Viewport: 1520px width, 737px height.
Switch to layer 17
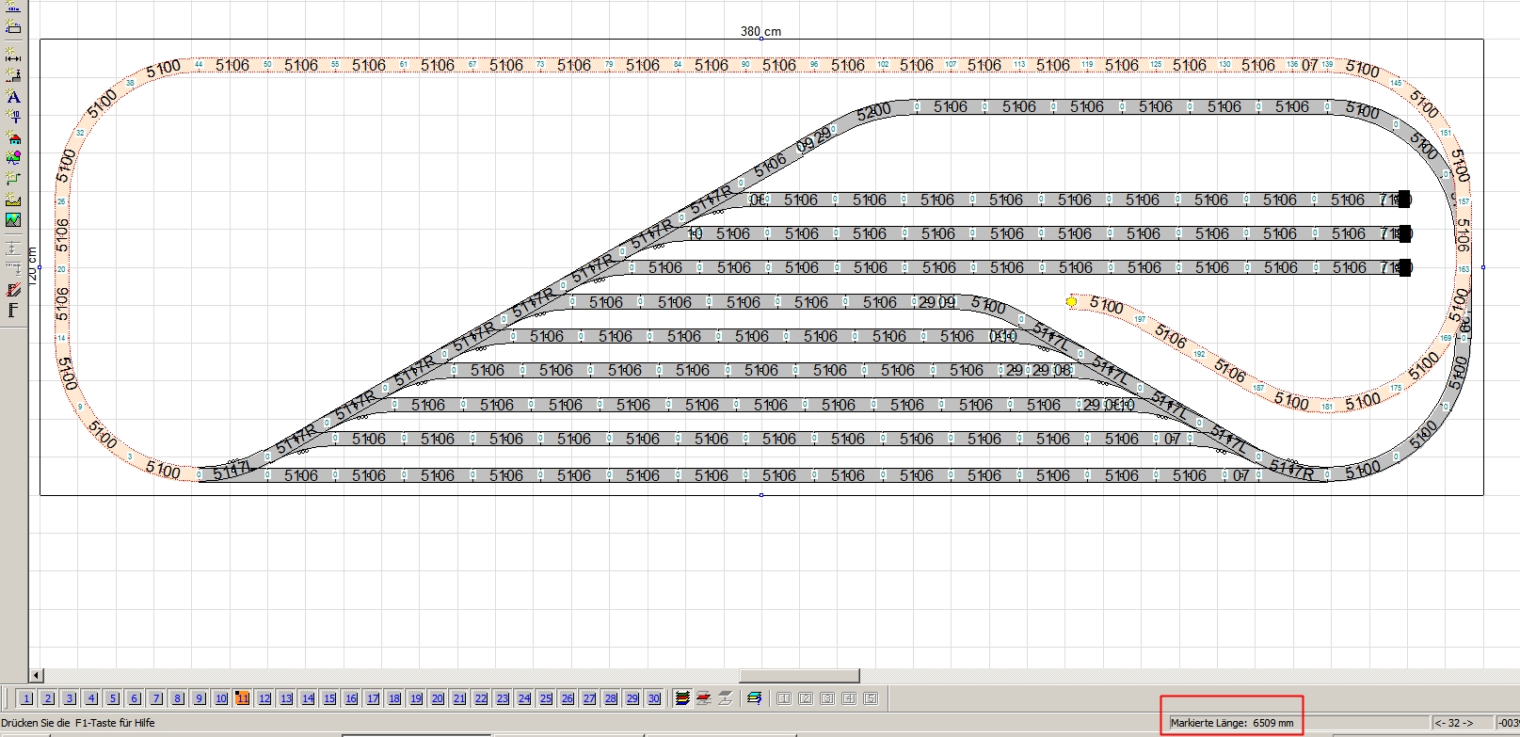point(373,698)
